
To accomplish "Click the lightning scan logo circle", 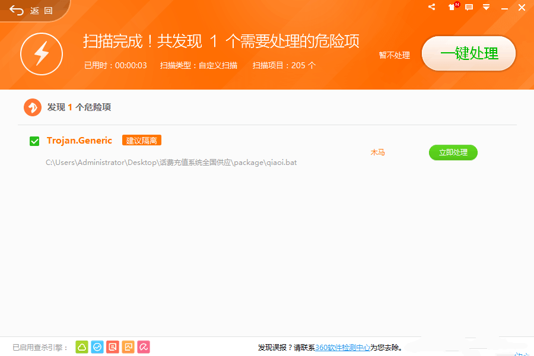I will [42, 54].
